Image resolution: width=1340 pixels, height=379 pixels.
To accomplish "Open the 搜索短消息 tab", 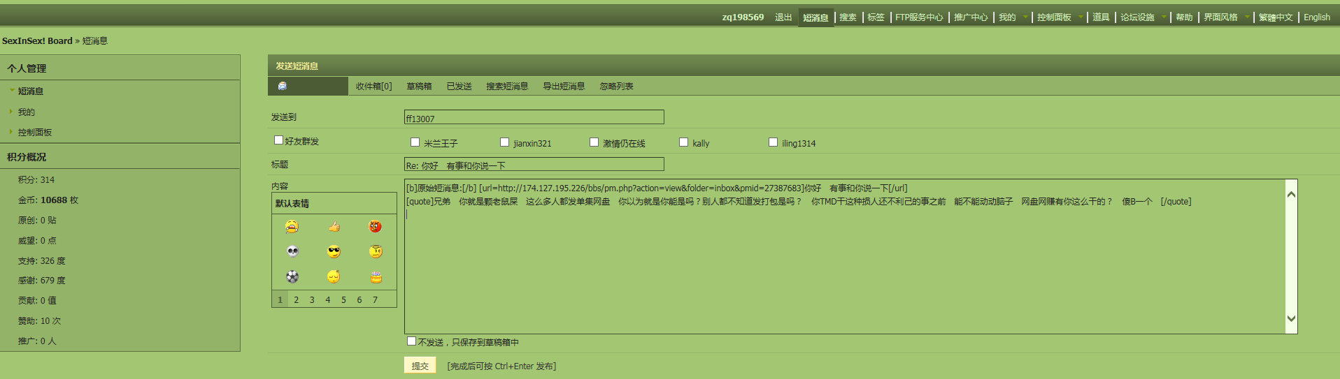I will pyautogui.click(x=507, y=87).
